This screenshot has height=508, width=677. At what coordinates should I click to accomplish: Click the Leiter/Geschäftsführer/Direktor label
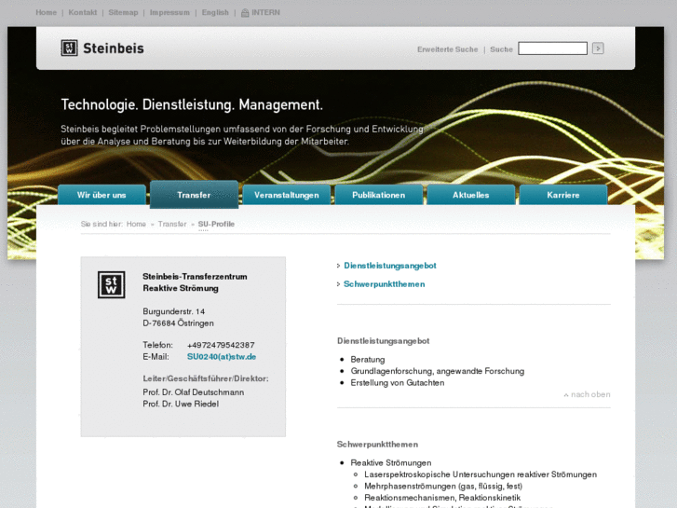(x=206, y=378)
